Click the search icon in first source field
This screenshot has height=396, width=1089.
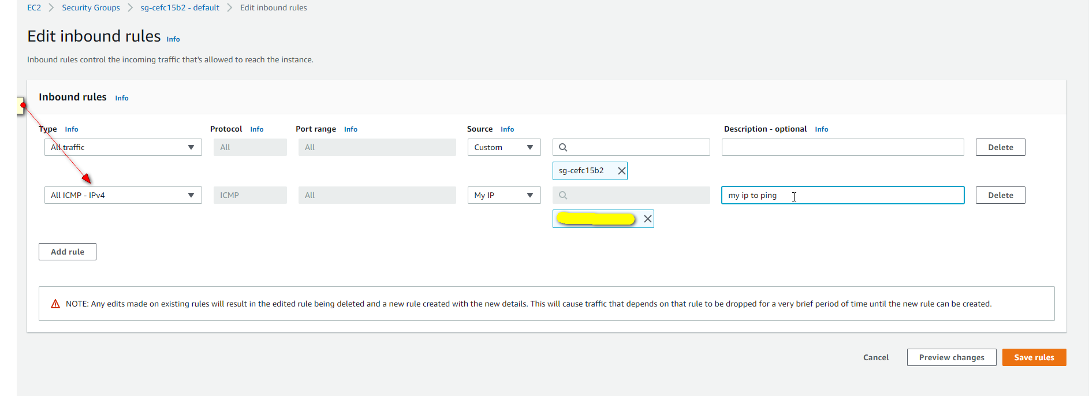pyautogui.click(x=563, y=147)
